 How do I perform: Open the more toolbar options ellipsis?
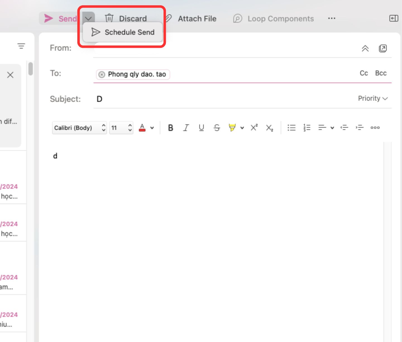tap(332, 18)
